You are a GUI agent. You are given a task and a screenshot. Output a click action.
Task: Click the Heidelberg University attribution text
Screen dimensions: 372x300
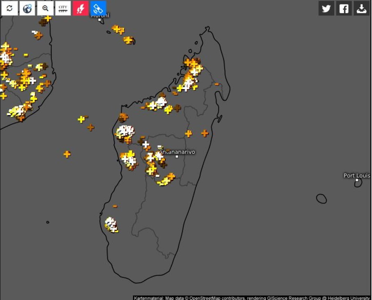coord(348,298)
